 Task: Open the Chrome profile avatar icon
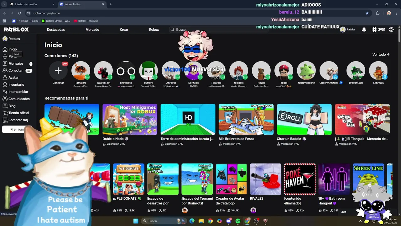pyautogui.click(x=389, y=13)
